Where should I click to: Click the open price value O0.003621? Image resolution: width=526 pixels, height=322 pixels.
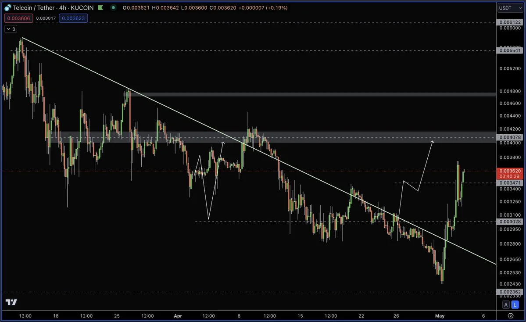pos(136,8)
